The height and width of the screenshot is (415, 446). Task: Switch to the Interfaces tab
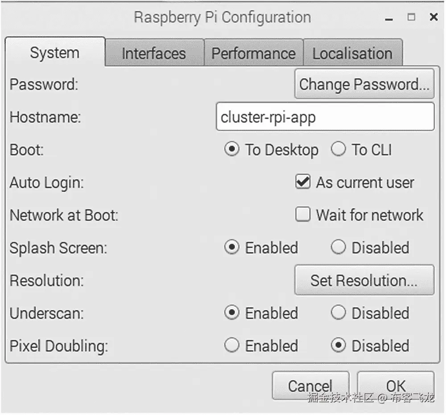154,53
